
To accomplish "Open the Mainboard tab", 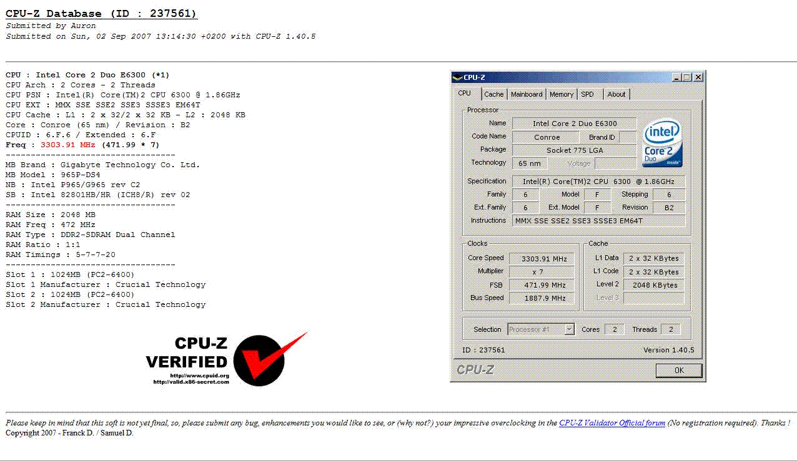I will coord(527,94).
